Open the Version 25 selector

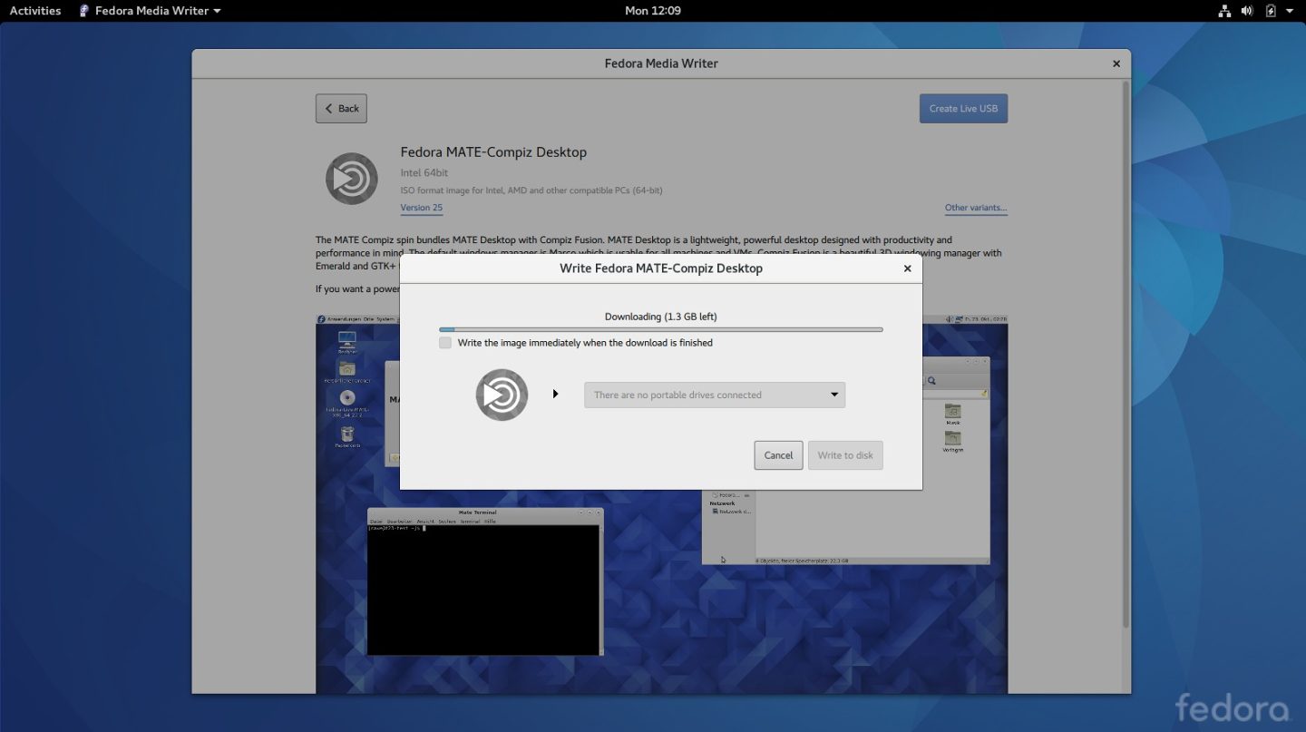421,208
